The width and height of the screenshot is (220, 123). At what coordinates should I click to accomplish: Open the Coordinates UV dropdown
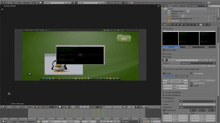click(197, 101)
